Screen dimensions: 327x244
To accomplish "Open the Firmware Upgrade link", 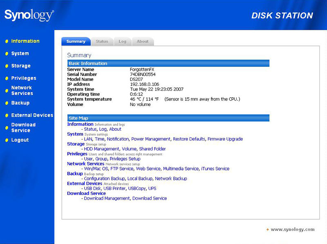I will click(225, 139).
